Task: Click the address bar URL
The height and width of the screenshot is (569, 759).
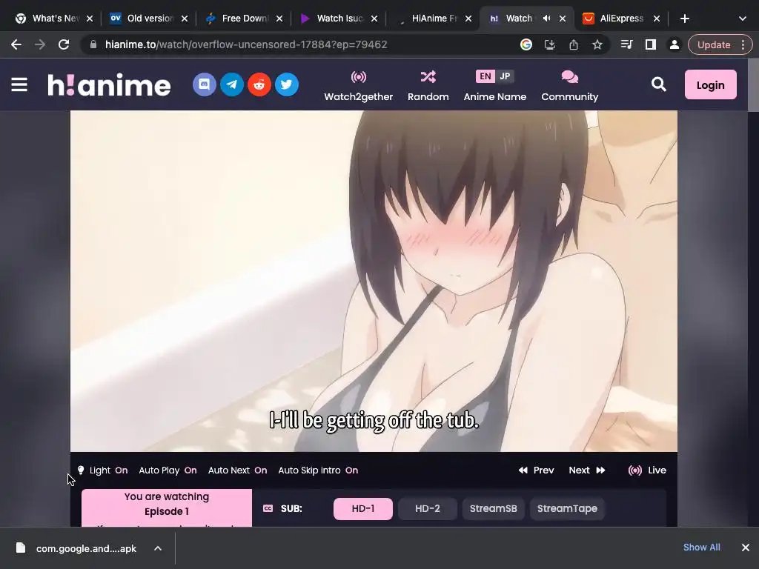Action: coord(246,44)
